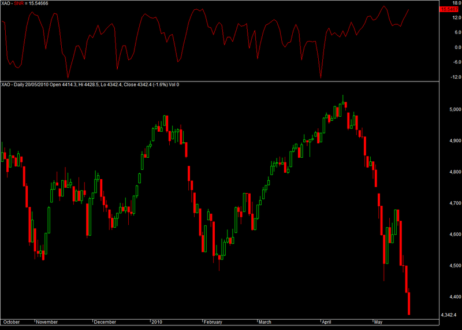Click the 4,400 price axis label
The image size is (462, 330).
click(455, 297)
